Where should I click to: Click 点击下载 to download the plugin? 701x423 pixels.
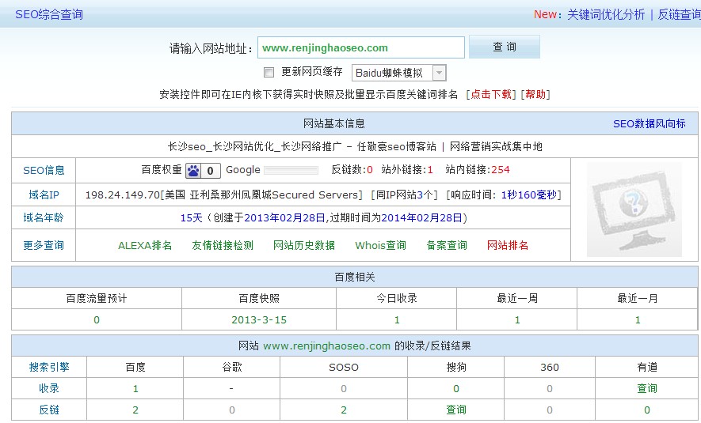491,94
